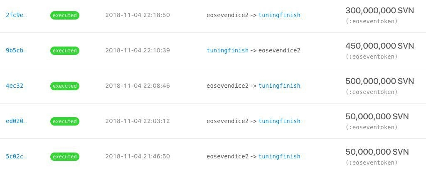
Task: Click tuningfinish link in the 22:03:12 row
Action: (x=279, y=121)
